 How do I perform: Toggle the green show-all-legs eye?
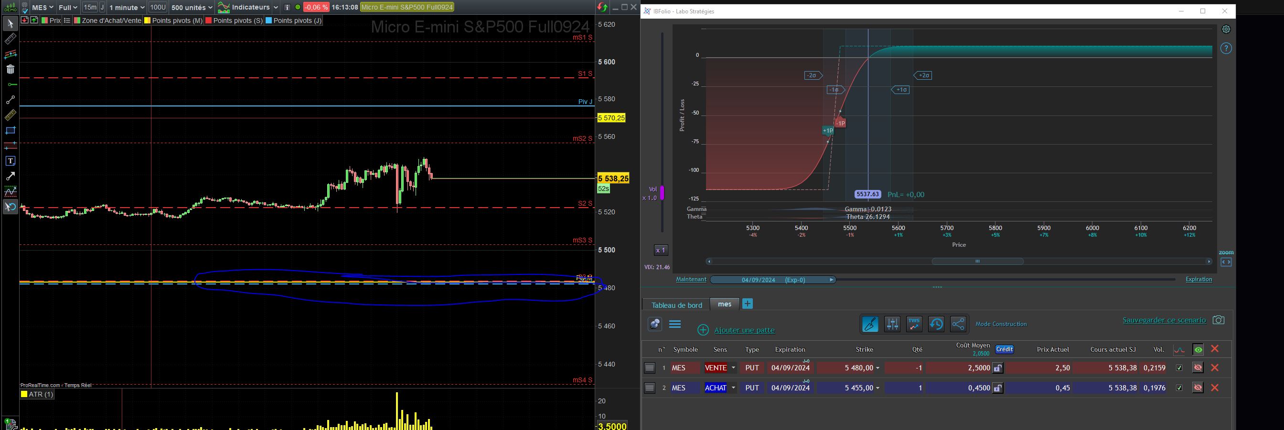click(1198, 349)
